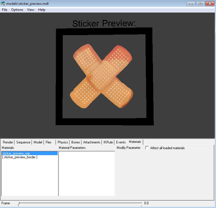Click the Frame slider handle
The width and height of the screenshot is (216, 208).
19,203
